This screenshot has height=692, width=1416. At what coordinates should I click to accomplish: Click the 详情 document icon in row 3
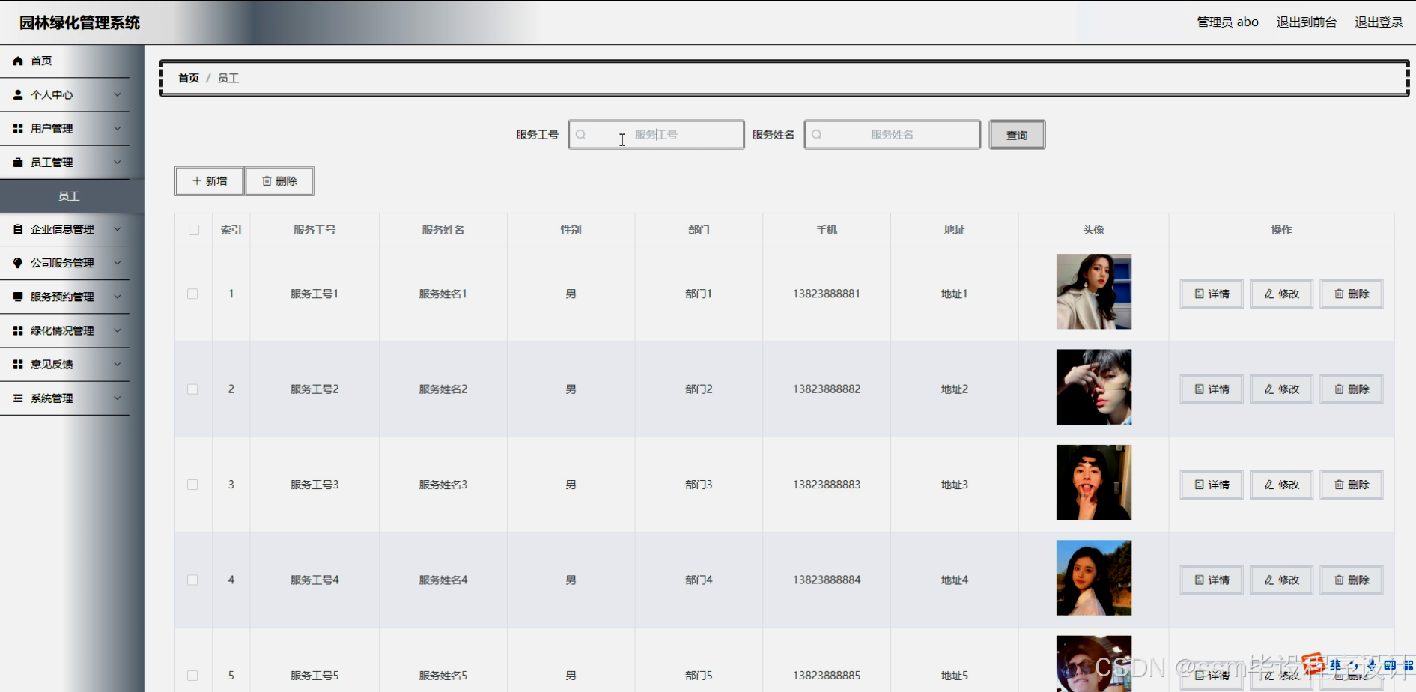(1199, 485)
